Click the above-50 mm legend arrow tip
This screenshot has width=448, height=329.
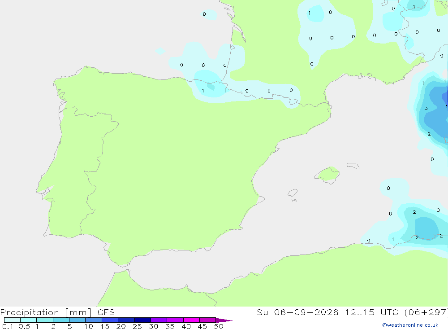click(x=224, y=320)
